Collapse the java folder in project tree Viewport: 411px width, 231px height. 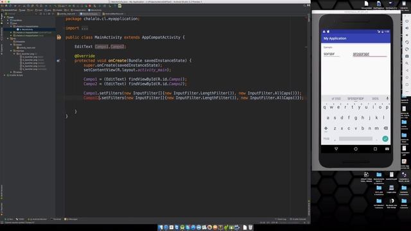[x=8, y=23]
